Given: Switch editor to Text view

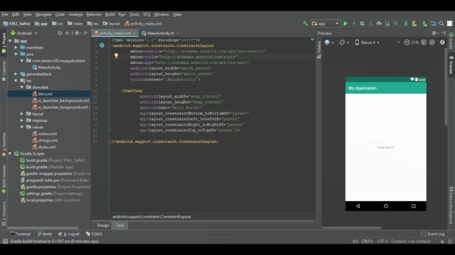Looking at the screenshot, I should pyautogui.click(x=120, y=225).
